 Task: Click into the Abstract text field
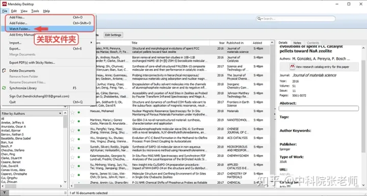[319, 108]
